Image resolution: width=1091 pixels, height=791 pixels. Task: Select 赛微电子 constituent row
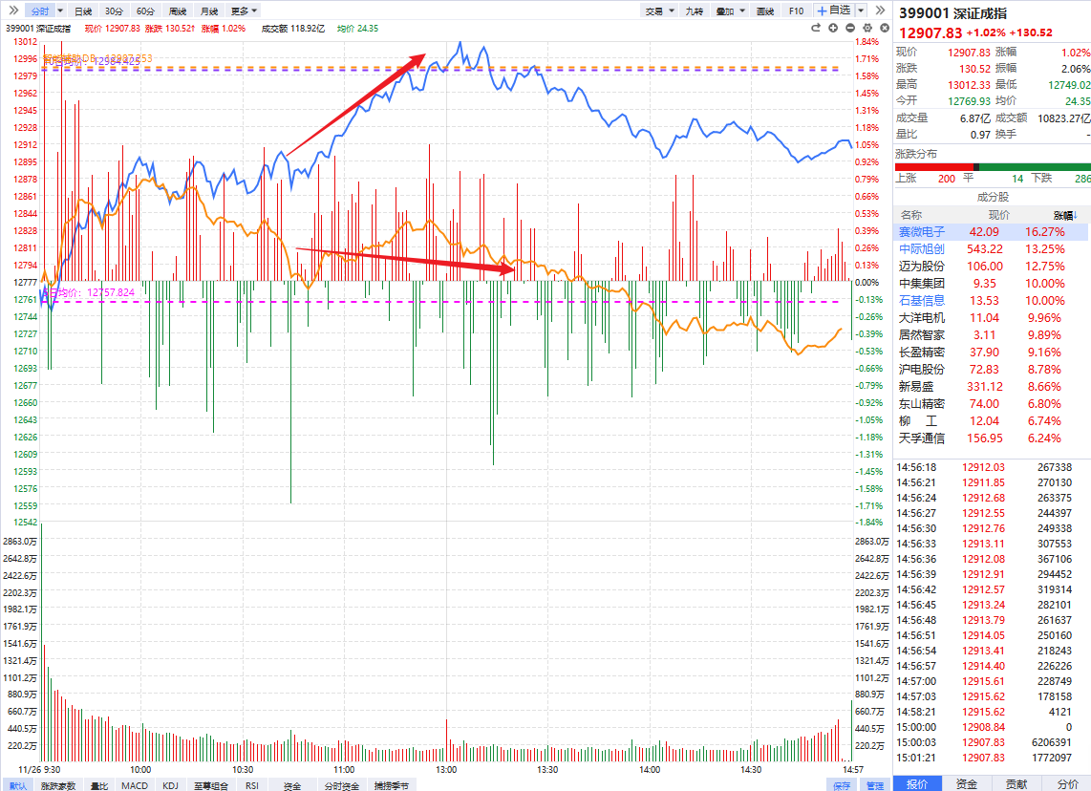(992, 232)
